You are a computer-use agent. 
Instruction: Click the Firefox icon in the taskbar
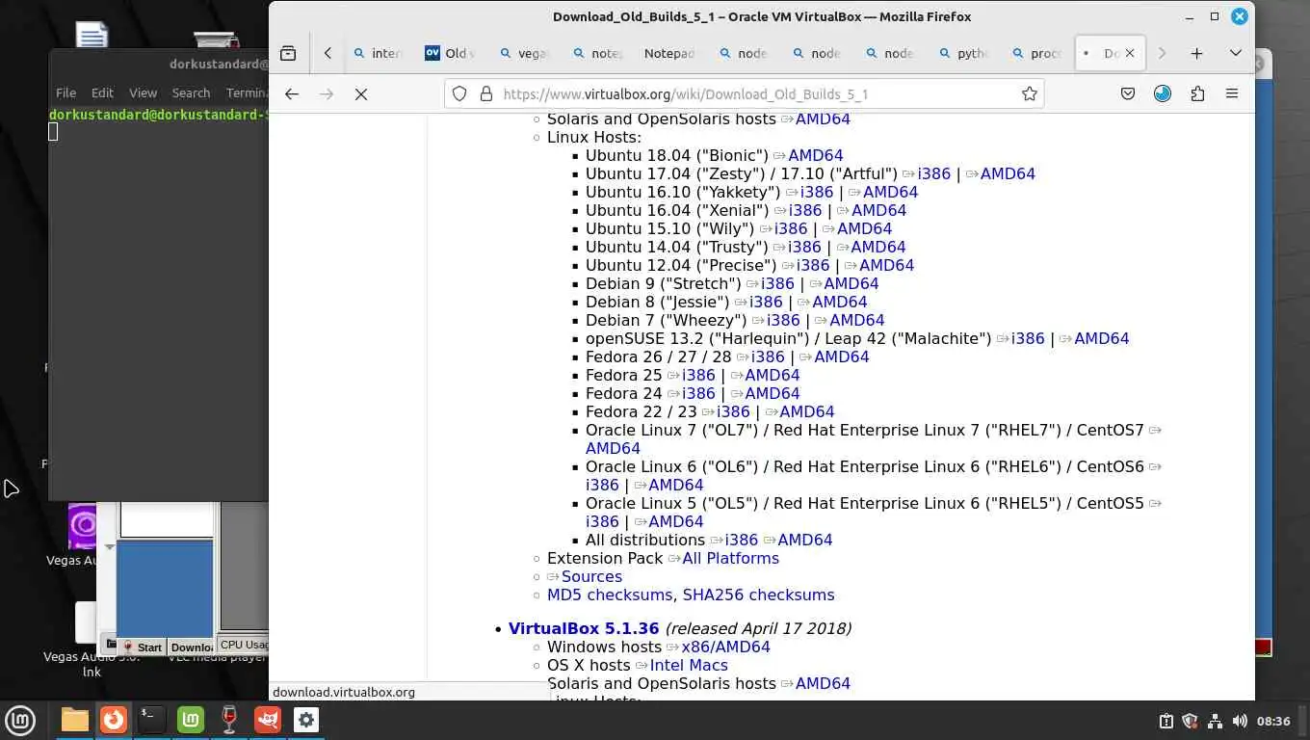114,720
